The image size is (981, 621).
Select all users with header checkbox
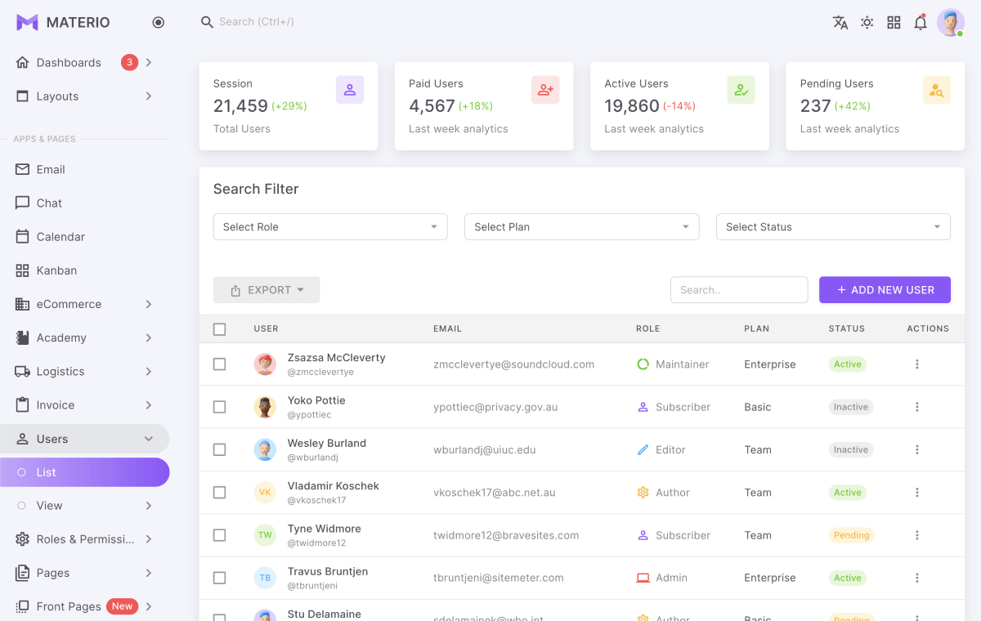tap(219, 329)
